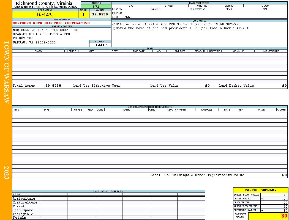
Task: Click the $0 next to Land Use Value
Action: click(207, 86)
